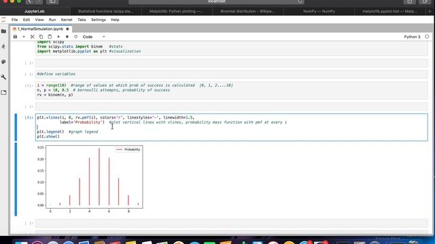Restart the kernel with the refresh icon
The height and width of the screenshot is (244, 435).
pyautogui.click(x=75, y=37)
